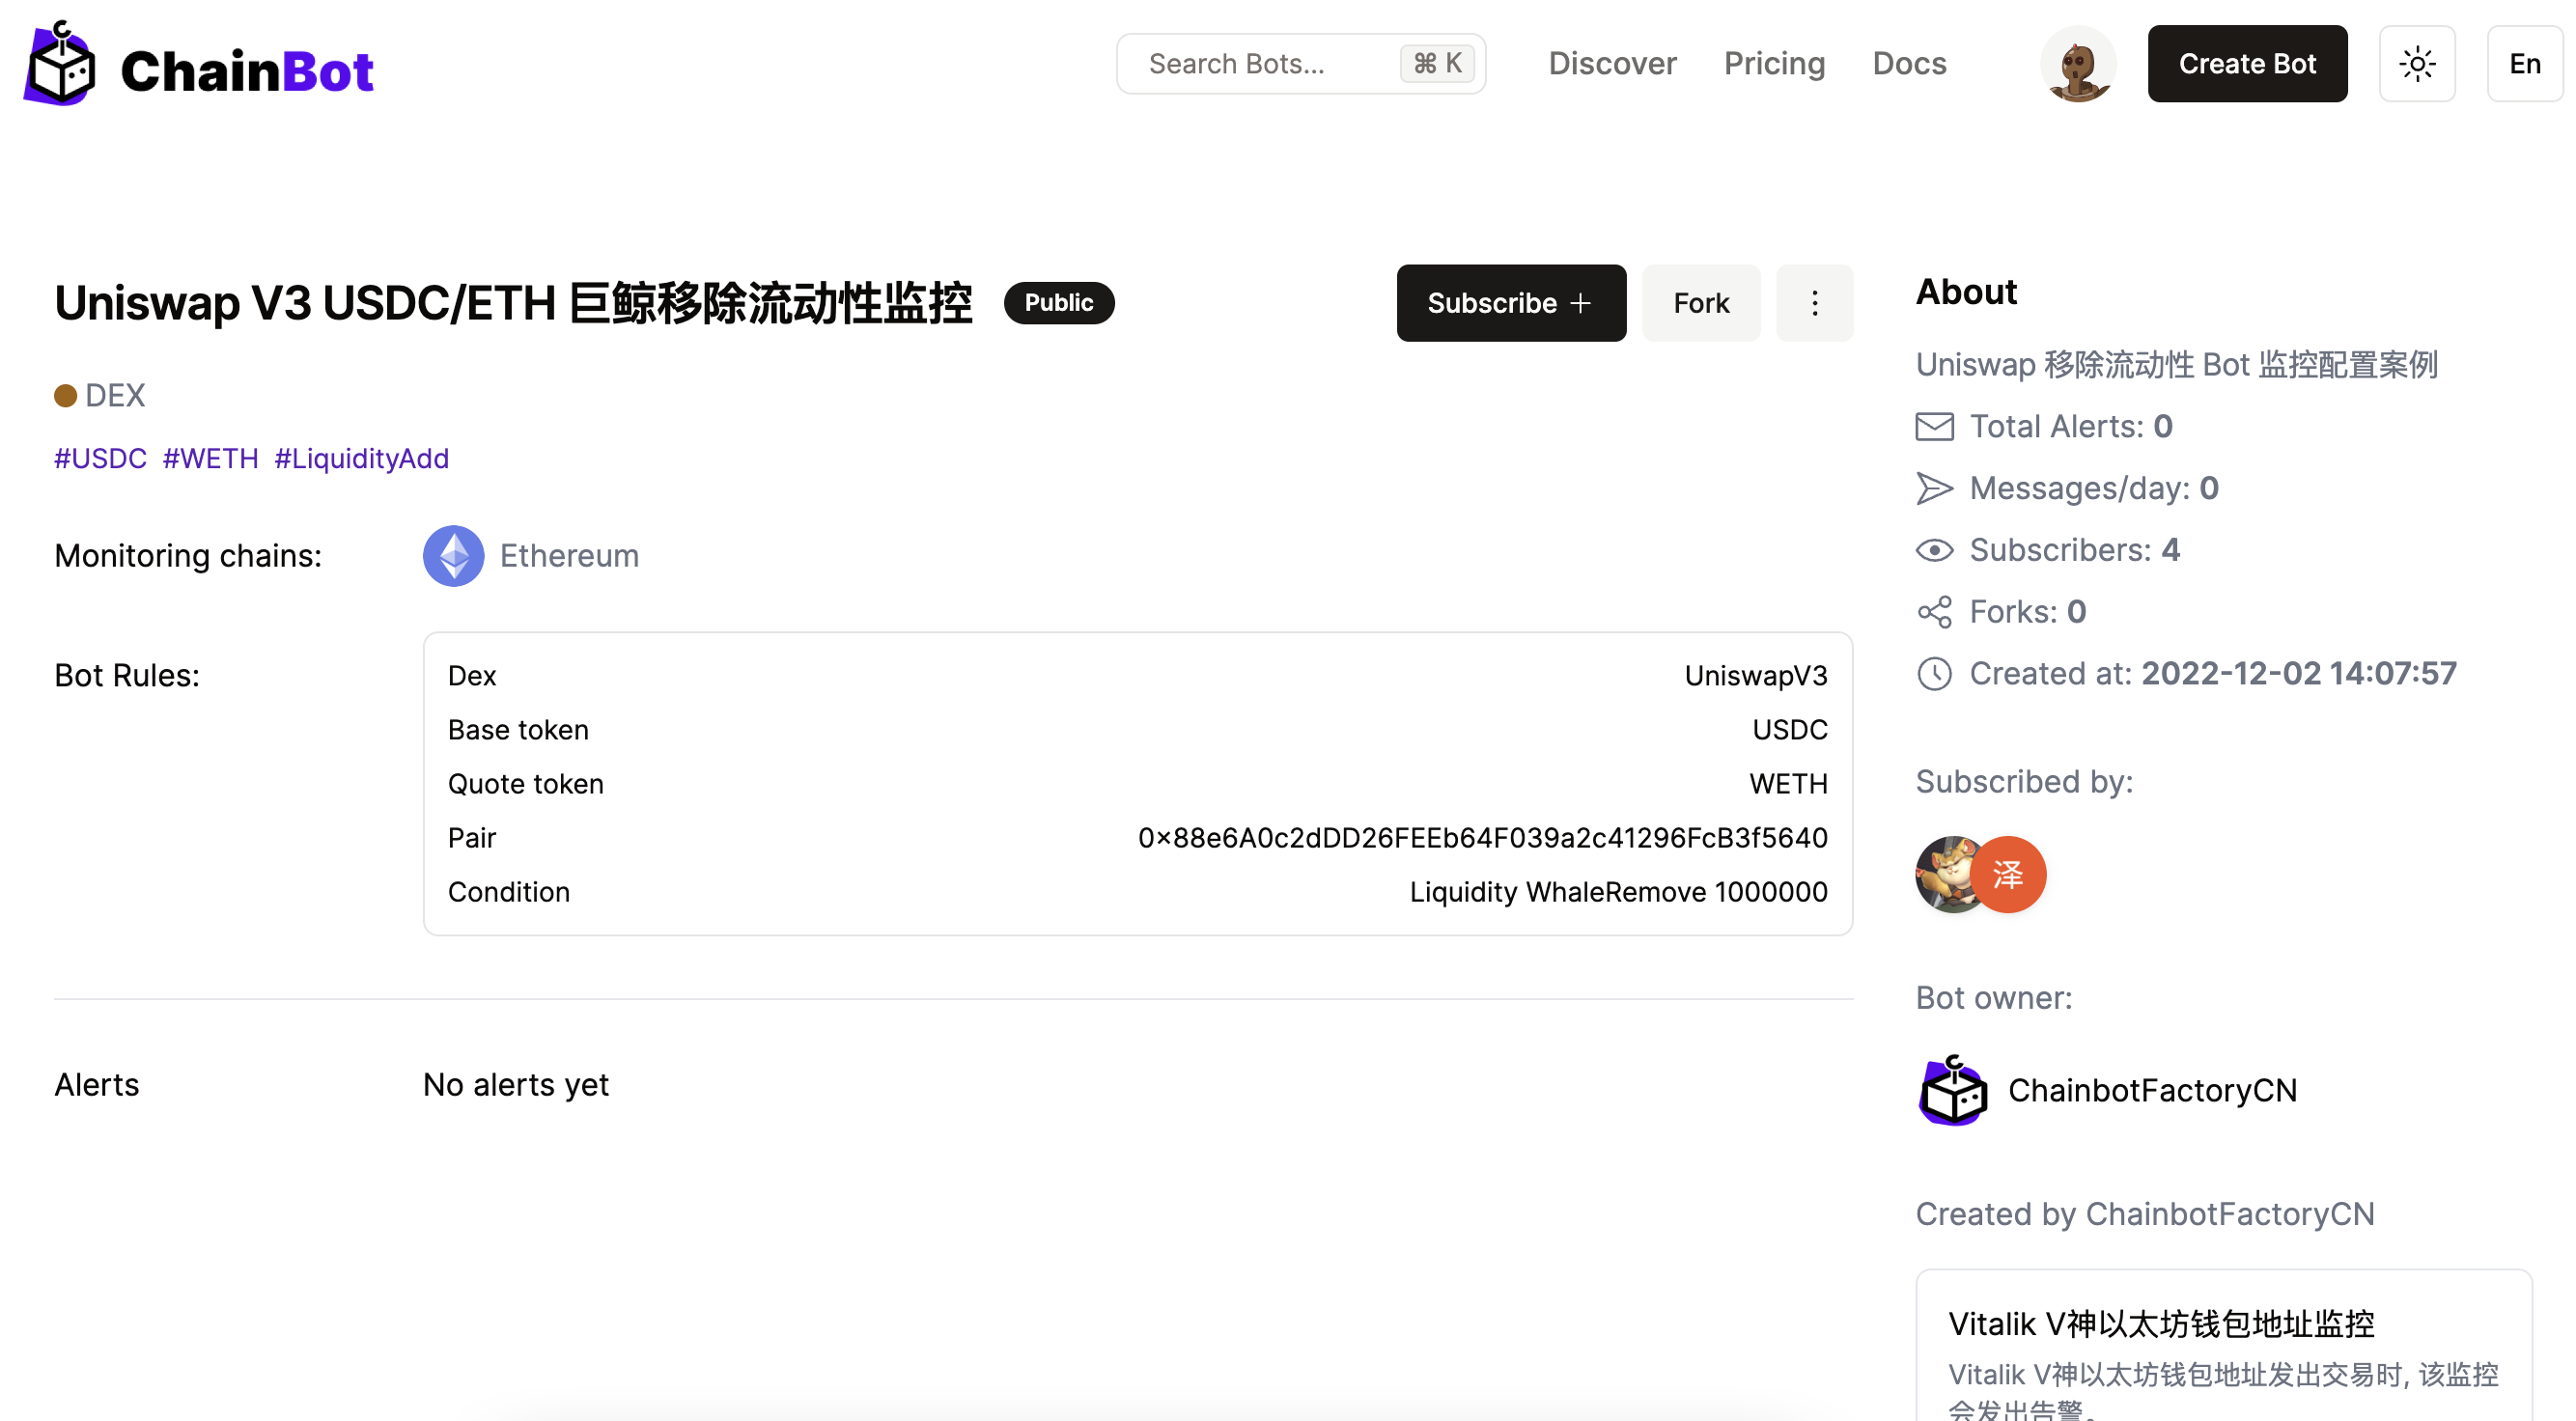Click the Ethereum chain icon
This screenshot has width=2576, height=1421.
[x=453, y=556]
